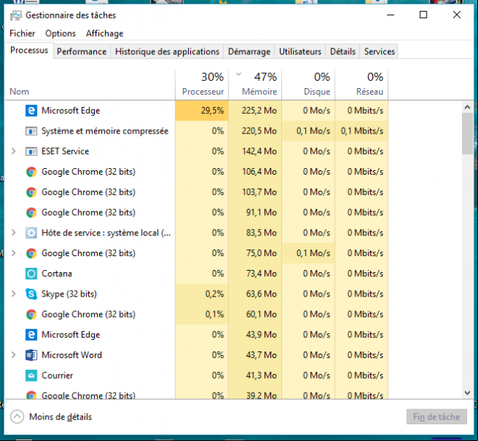Expand the Hôte de service : système local group
The height and width of the screenshot is (441, 478).
coord(13,233)
